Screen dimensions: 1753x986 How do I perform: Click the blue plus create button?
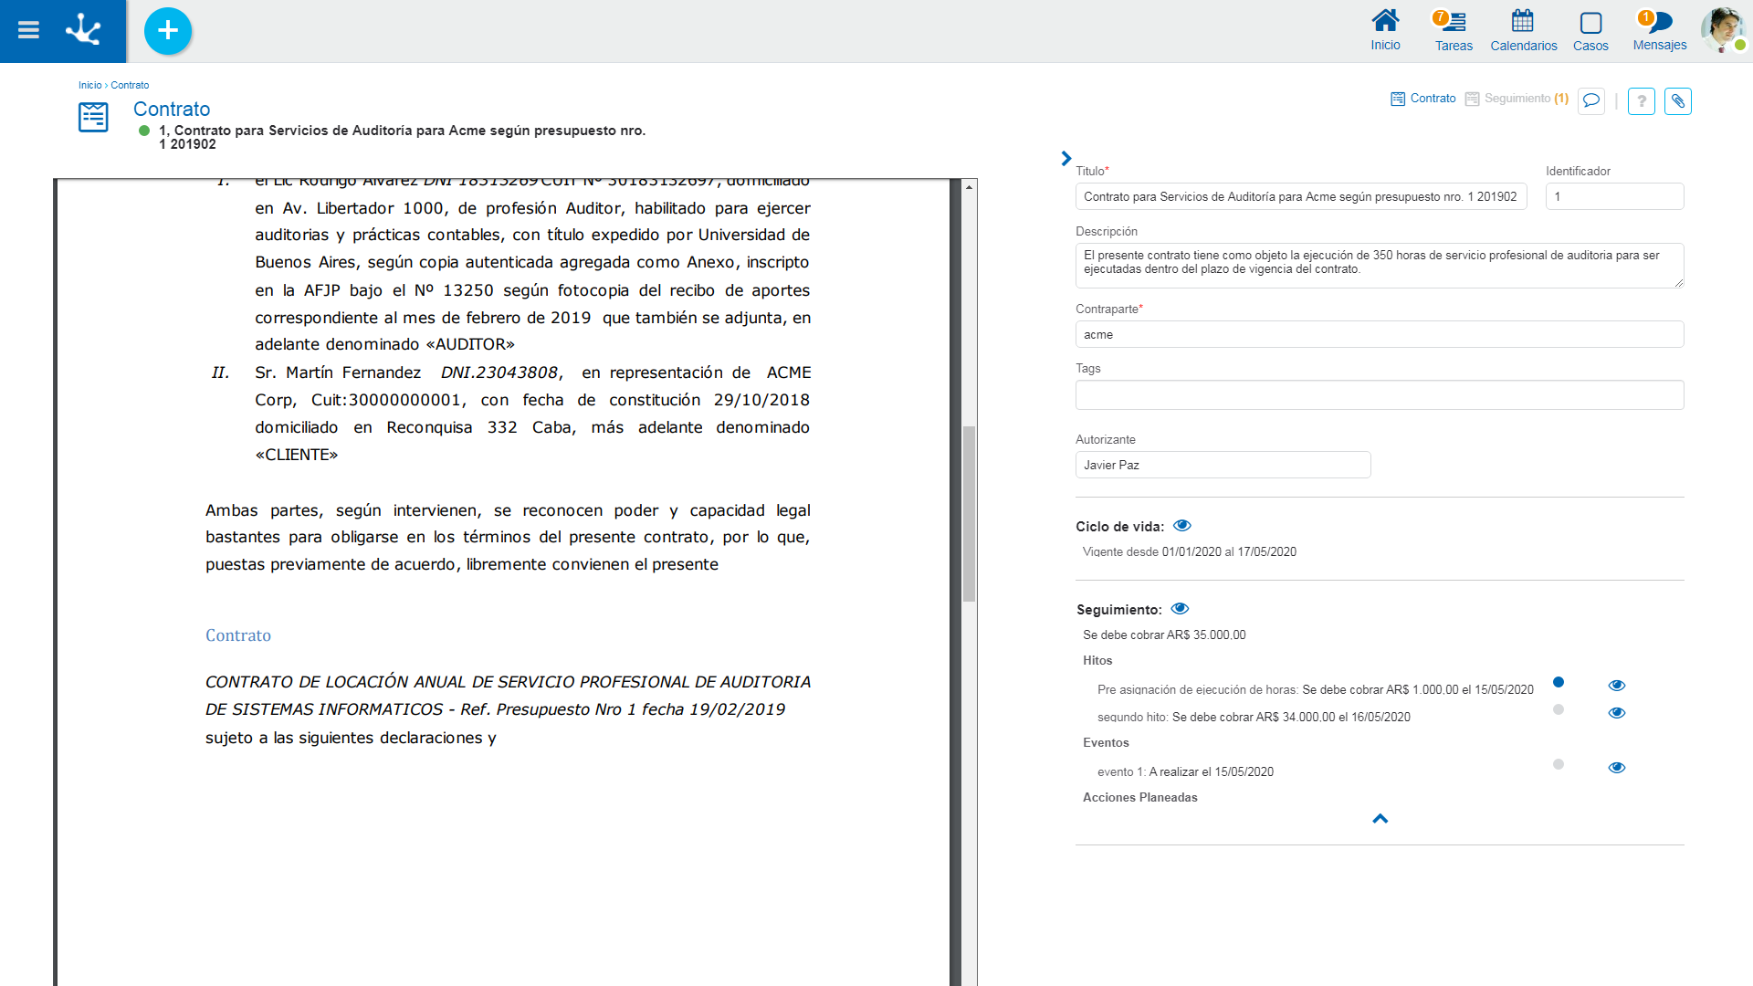168,31
